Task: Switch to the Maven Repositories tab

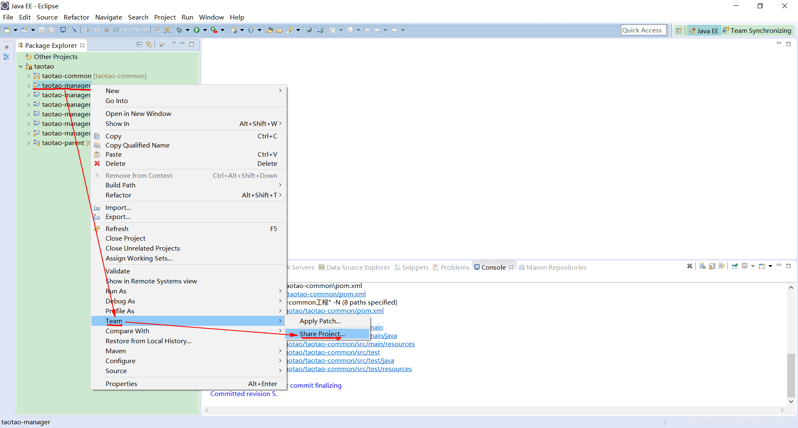Action: (552, 267)
